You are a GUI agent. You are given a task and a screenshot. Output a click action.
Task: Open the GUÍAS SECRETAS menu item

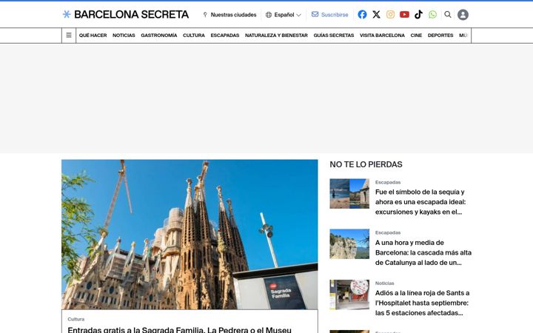[x=333, y=36]
